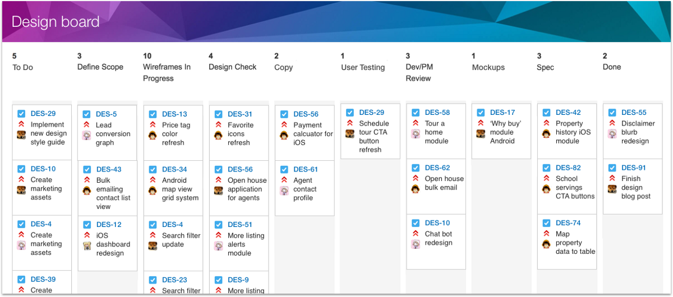Click task type icon next to DES-34
673x297 pixels.
pyautogui.click(x=153, y=169)
